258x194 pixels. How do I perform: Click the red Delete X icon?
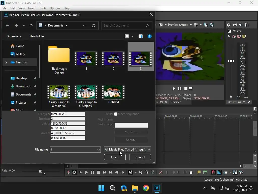point(161,172)
